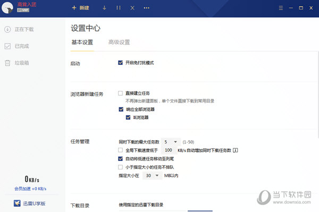Click the 迅雷U享版 bird logo icon
This screenshot has width=319, height=212.
(x=17, y=203)
